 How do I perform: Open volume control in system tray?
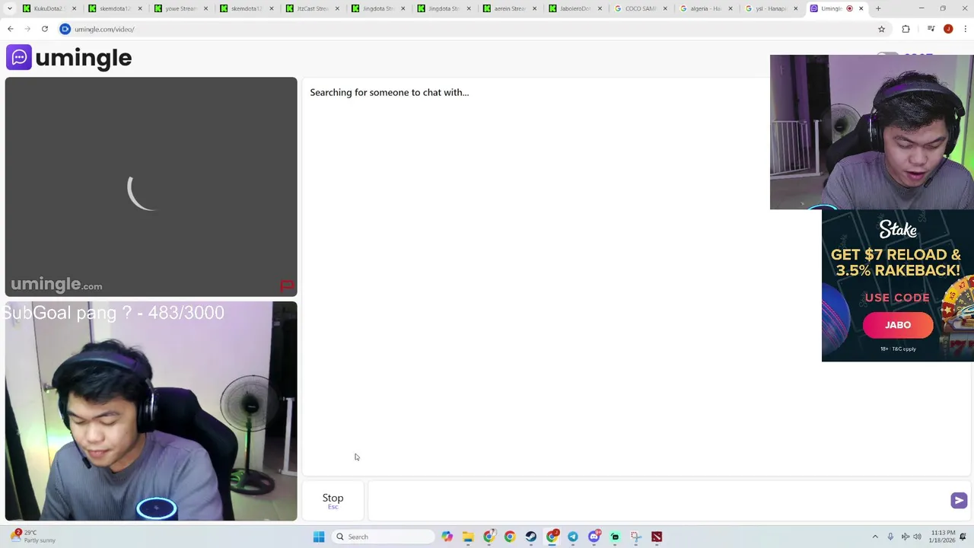coord(917,537)
